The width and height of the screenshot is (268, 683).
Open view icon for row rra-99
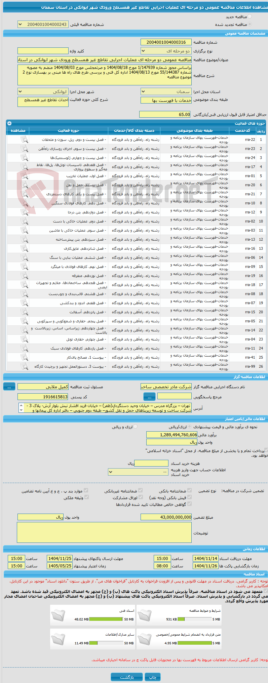[24, 366]
